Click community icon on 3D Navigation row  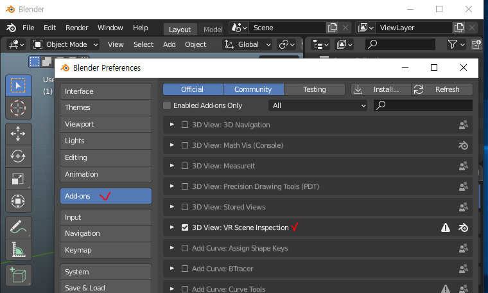(x=463, y=125)
